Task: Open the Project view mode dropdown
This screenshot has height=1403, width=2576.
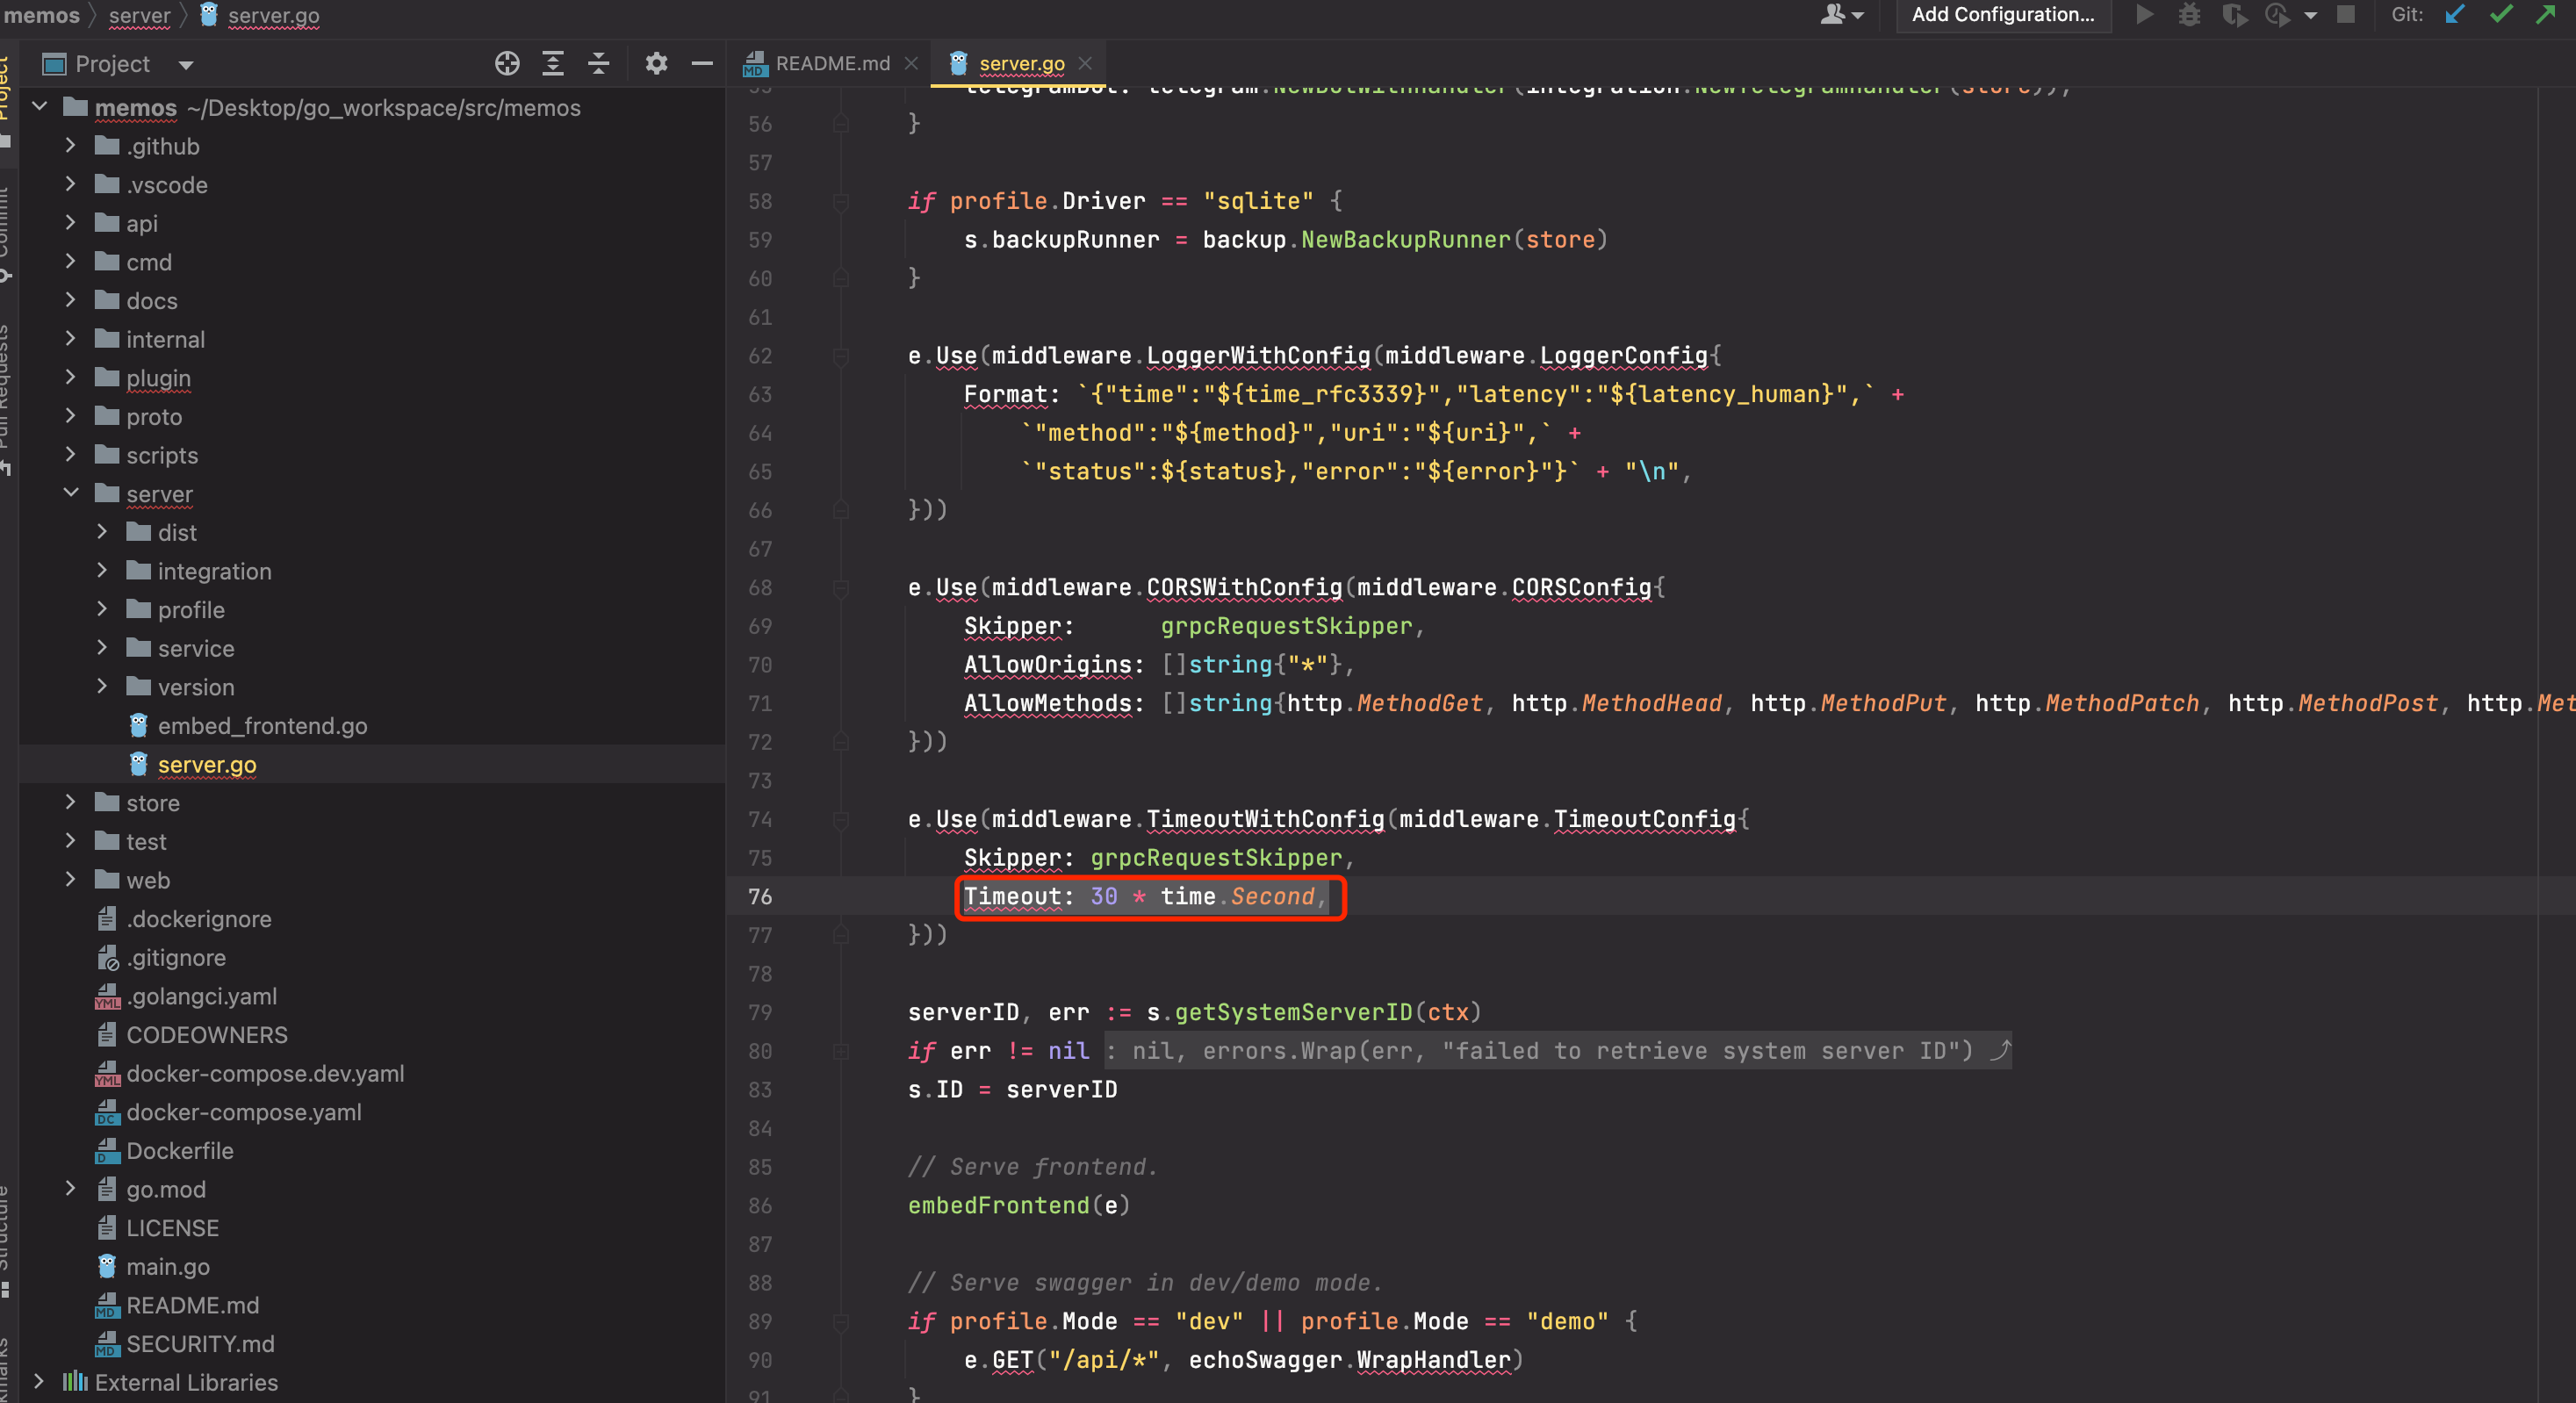Action: (186, 64)
